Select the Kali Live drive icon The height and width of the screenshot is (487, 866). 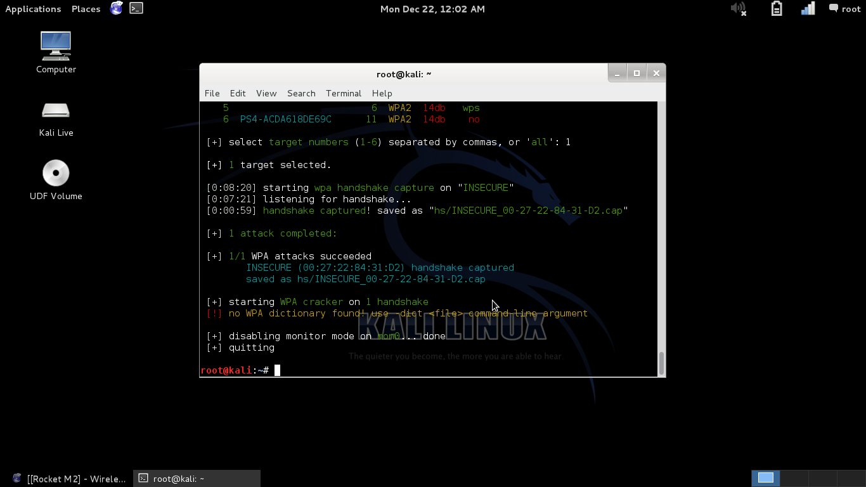pos(56,119)
